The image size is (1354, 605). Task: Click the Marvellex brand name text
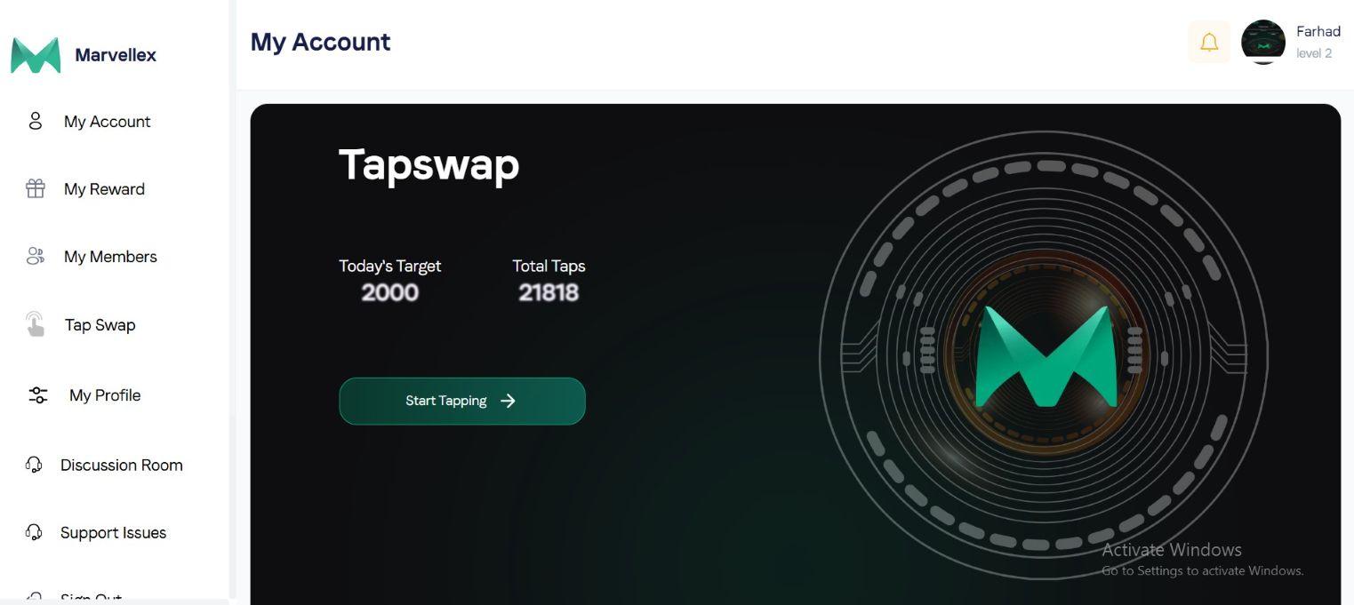point(116,55)
